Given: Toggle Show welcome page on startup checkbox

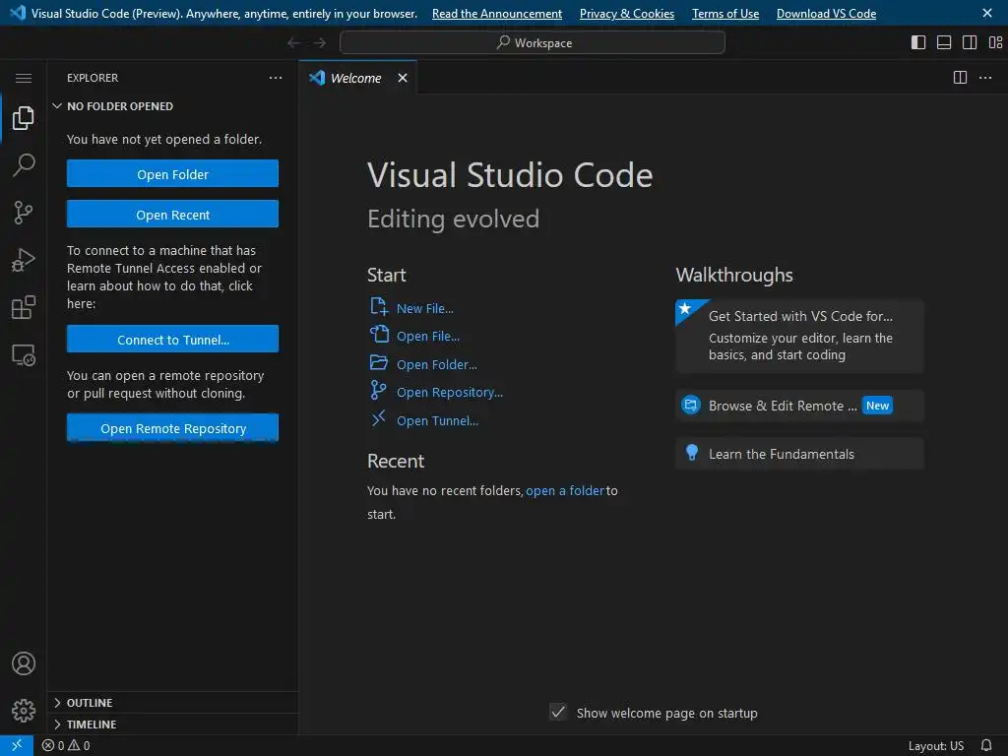Looking at the screenshot, I should coord(558,713).
